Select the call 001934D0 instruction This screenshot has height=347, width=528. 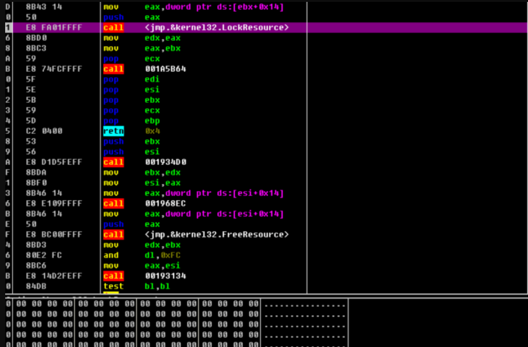click(x=145, y=162)
